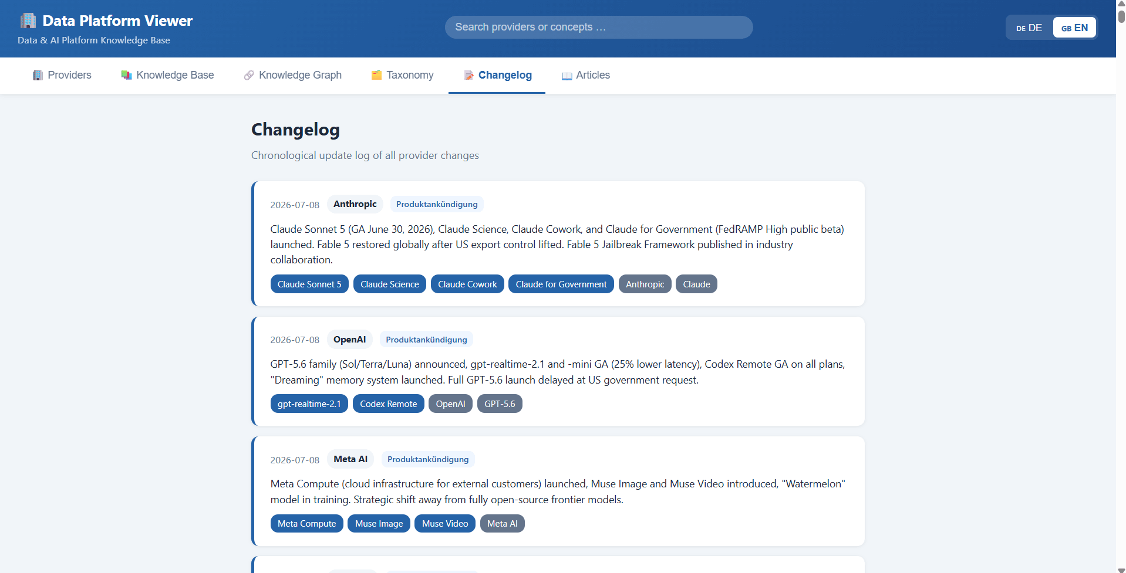Viewport: 1126px width, 573px height.
Task: Open the Knowledge Base tab
Action: point(167,75)
